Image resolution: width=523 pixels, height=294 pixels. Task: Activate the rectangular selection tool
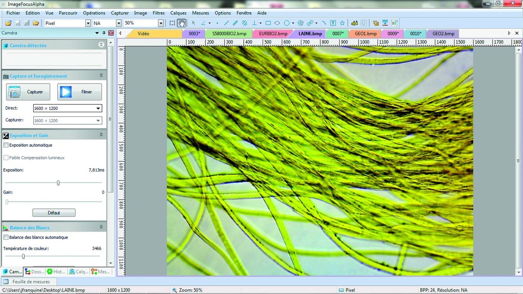click(172, 22)
